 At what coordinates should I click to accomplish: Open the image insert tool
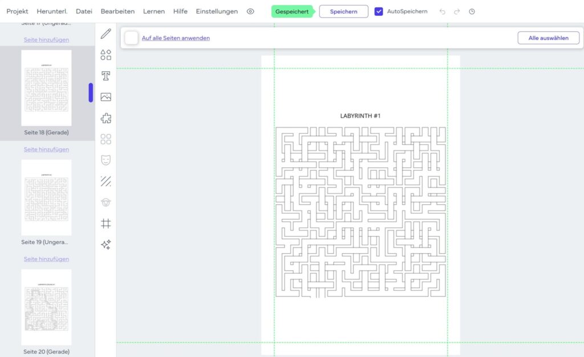click(x=106, y=97)
